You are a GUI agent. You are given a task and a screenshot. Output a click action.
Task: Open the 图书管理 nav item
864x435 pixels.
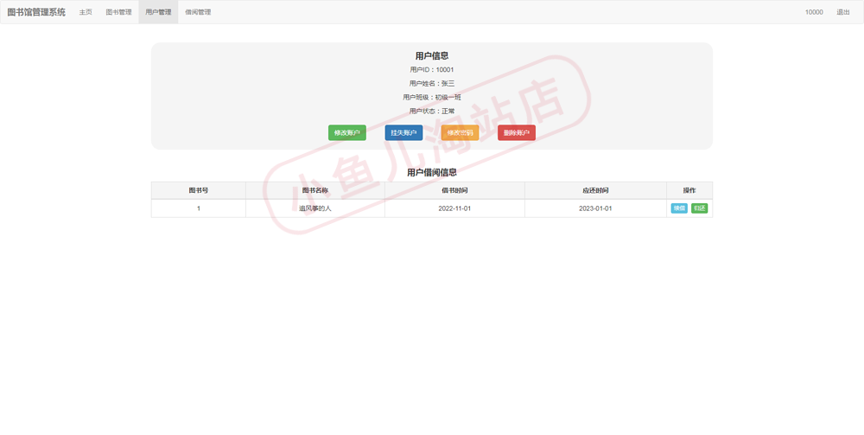(119, 12)
